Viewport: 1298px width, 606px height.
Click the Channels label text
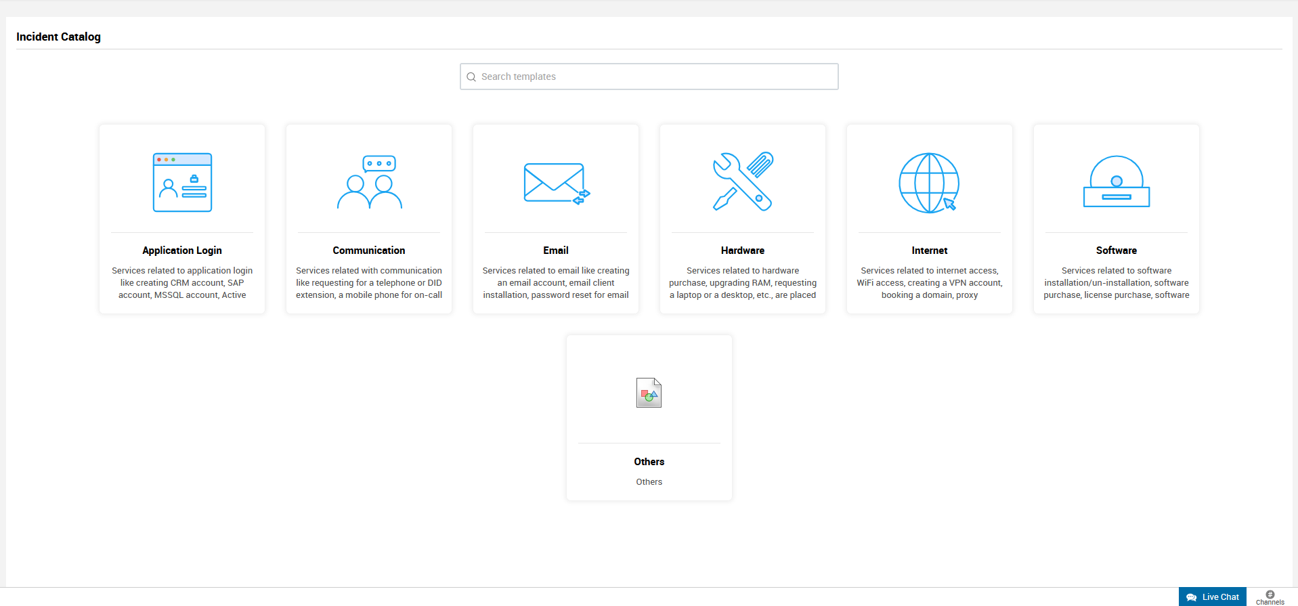click(1270, 602)
